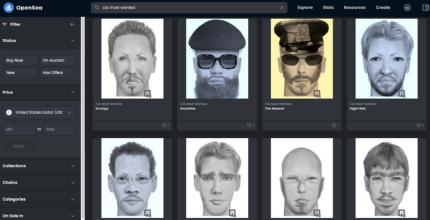Like the Grumpy card with the heart icon
This screenshot has height=220, width=430.
coord(164,126)
